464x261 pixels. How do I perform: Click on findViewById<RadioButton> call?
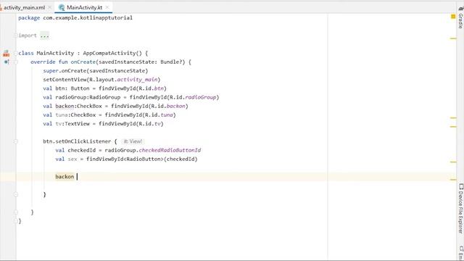[142, 159]
